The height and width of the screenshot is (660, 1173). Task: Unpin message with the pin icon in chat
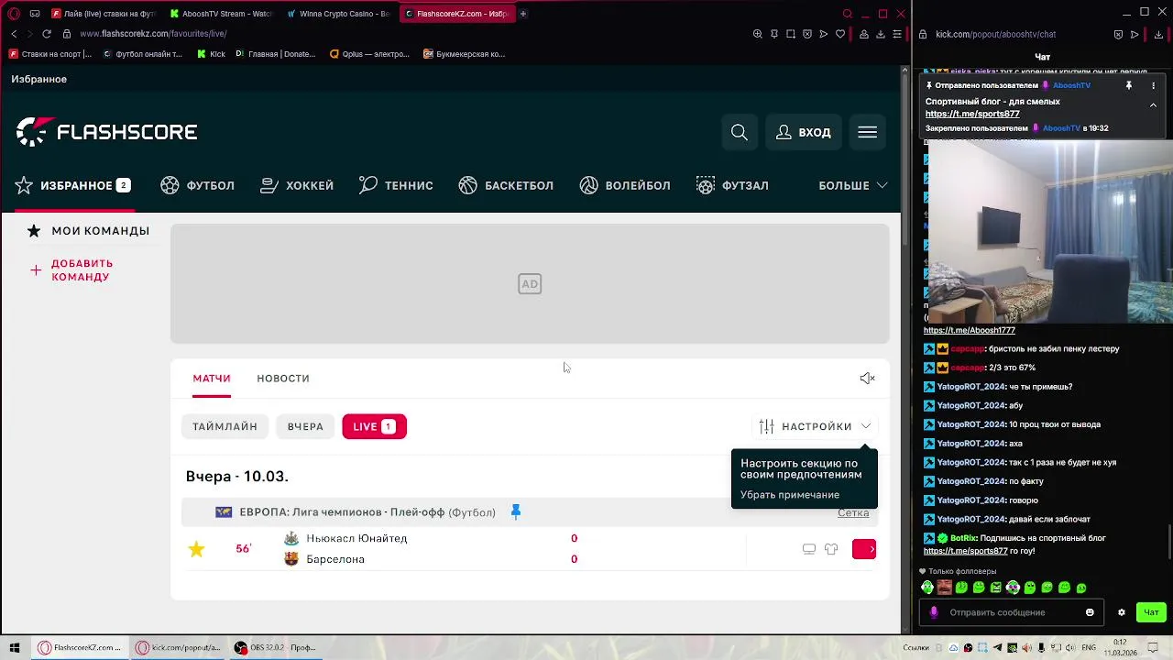pyautogui.click(x=1128, y=85)
